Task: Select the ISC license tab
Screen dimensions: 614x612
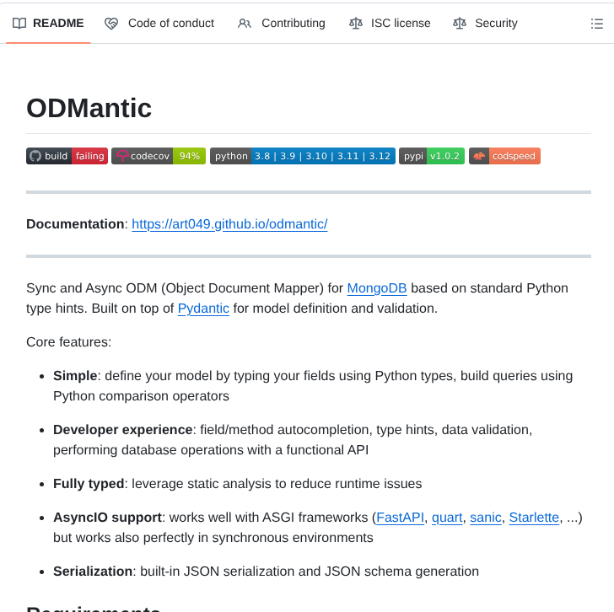Action: click(401, 24)
